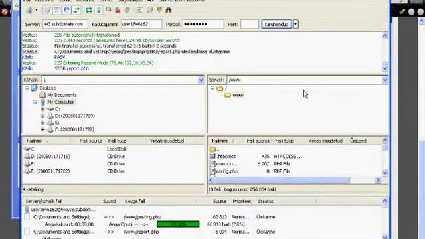425x239 pixels.
Task: Collapse the Desktop tree node
Action: 27,88
